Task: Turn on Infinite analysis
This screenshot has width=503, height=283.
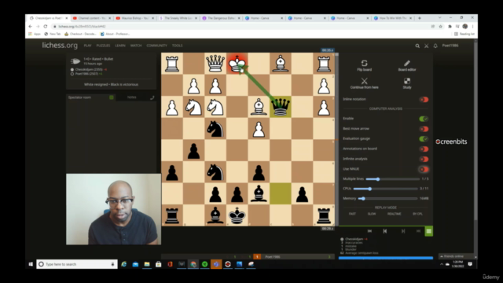Action: (x=424, y=159)
